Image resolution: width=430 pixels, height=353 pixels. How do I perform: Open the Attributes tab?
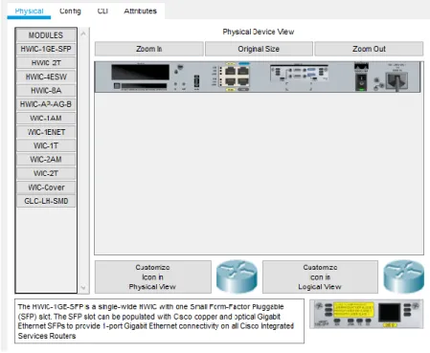pyautogui.click(x=140, y=11)
